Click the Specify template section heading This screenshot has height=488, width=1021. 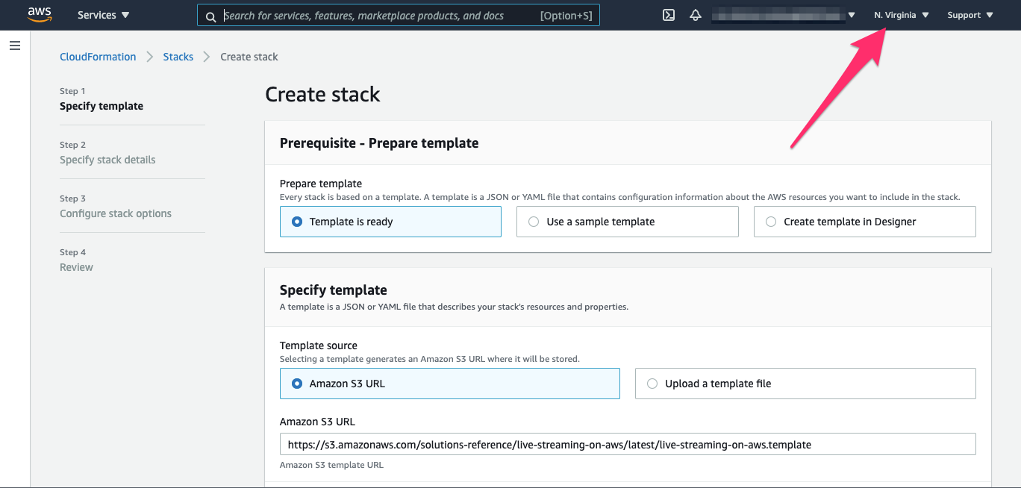click(333, 290)
